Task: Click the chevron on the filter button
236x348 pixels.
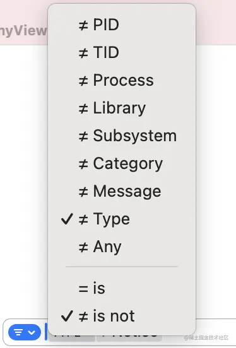Action: [32, 332]
